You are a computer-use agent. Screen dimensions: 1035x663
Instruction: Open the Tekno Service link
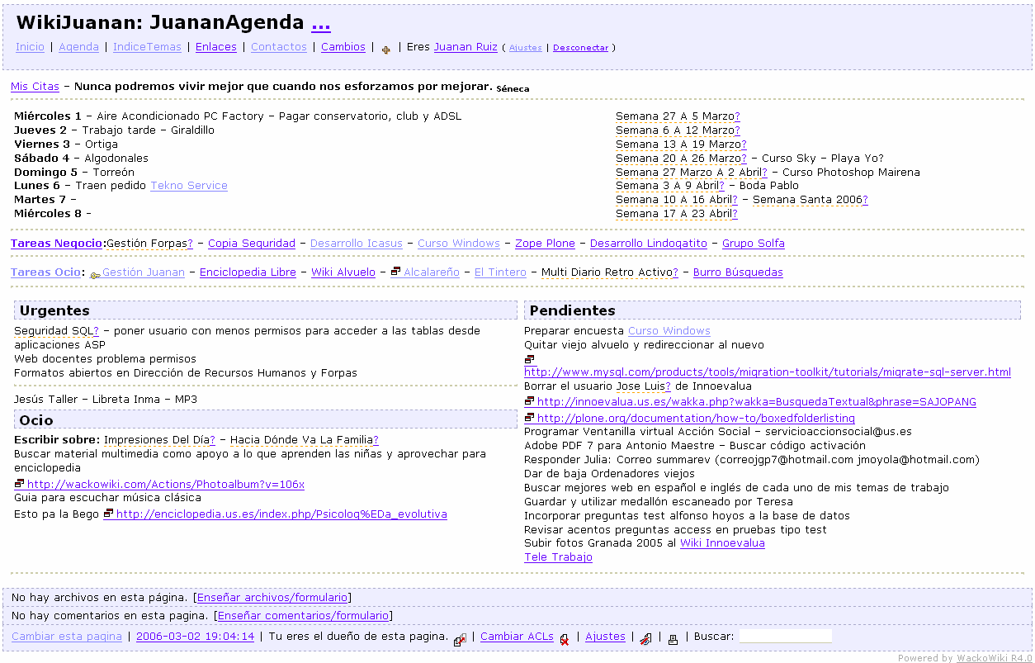(x=188, y=186)
